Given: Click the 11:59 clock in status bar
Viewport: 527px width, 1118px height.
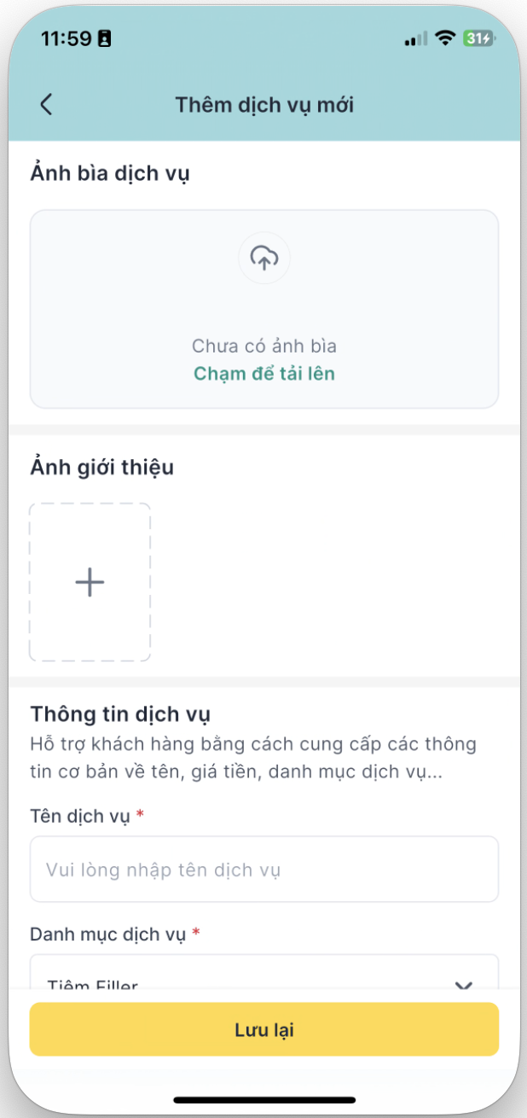Looking at the screenshot, I should [65, 39].
